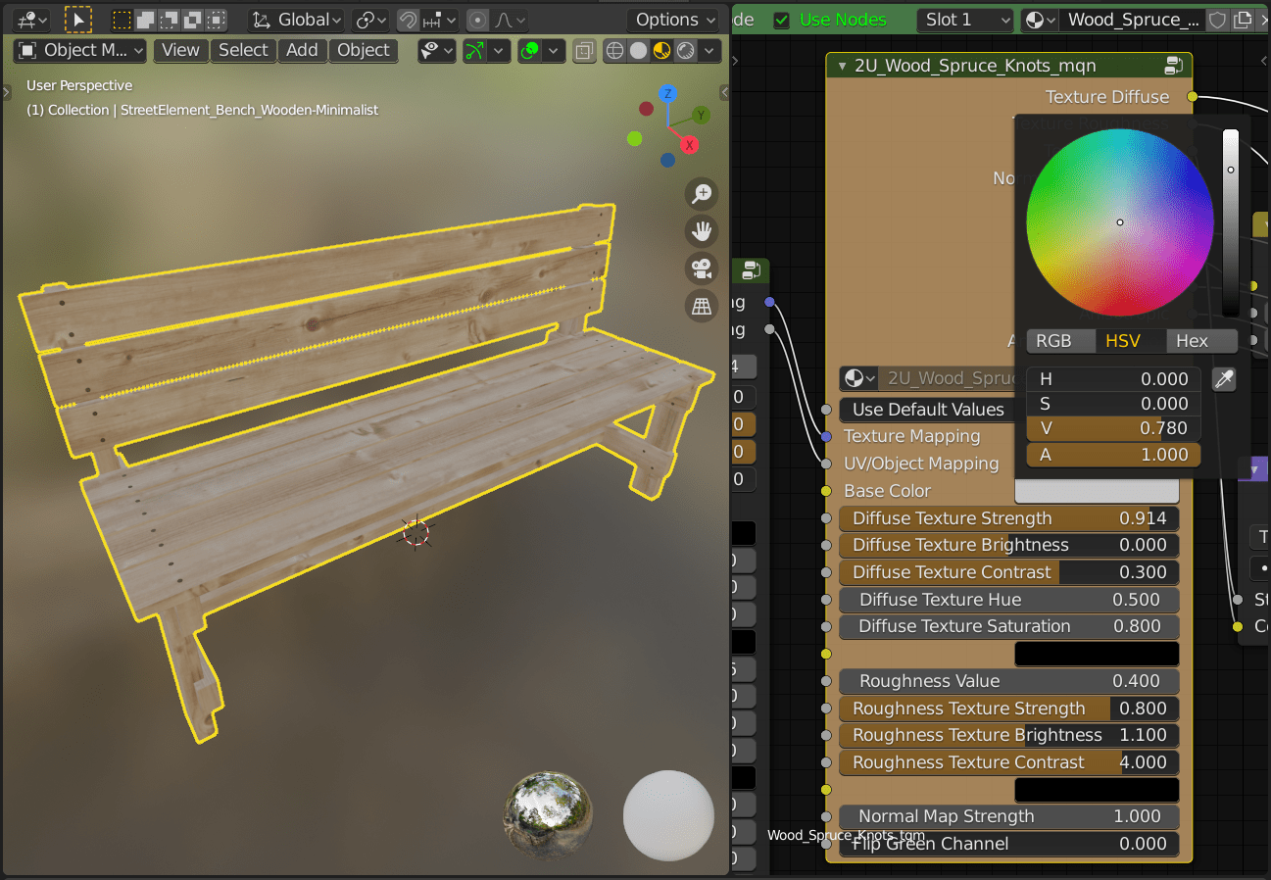Toggle camera view icon

(x=702, y=269)
